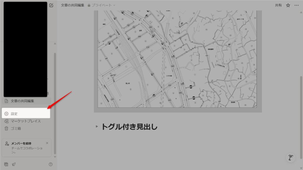Select the 文章の共同編集 page in sidebar
Image resolution: width=303 pixels, height=170 pixels.
click(22, 101)
